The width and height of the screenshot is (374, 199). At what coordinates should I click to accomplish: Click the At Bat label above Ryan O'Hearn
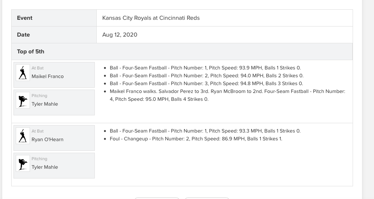(x=37, y=131)
